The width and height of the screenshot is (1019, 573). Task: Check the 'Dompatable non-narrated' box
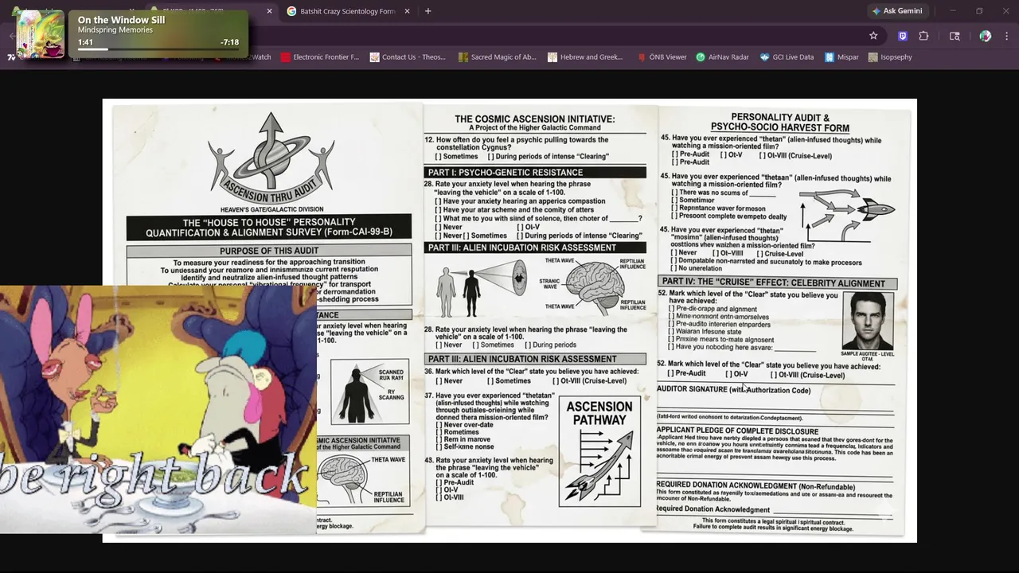pos(675,262)
